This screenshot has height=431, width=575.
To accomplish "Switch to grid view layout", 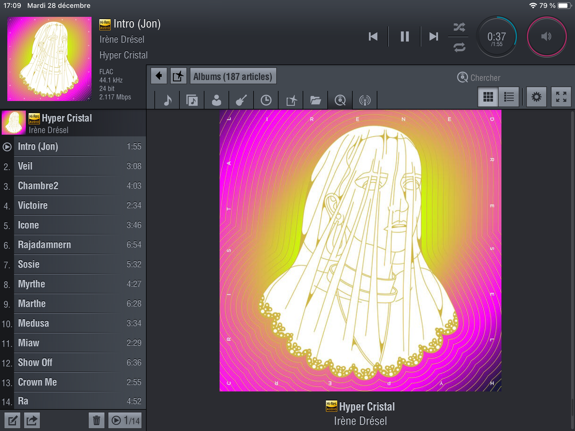I will coord(488,97).
